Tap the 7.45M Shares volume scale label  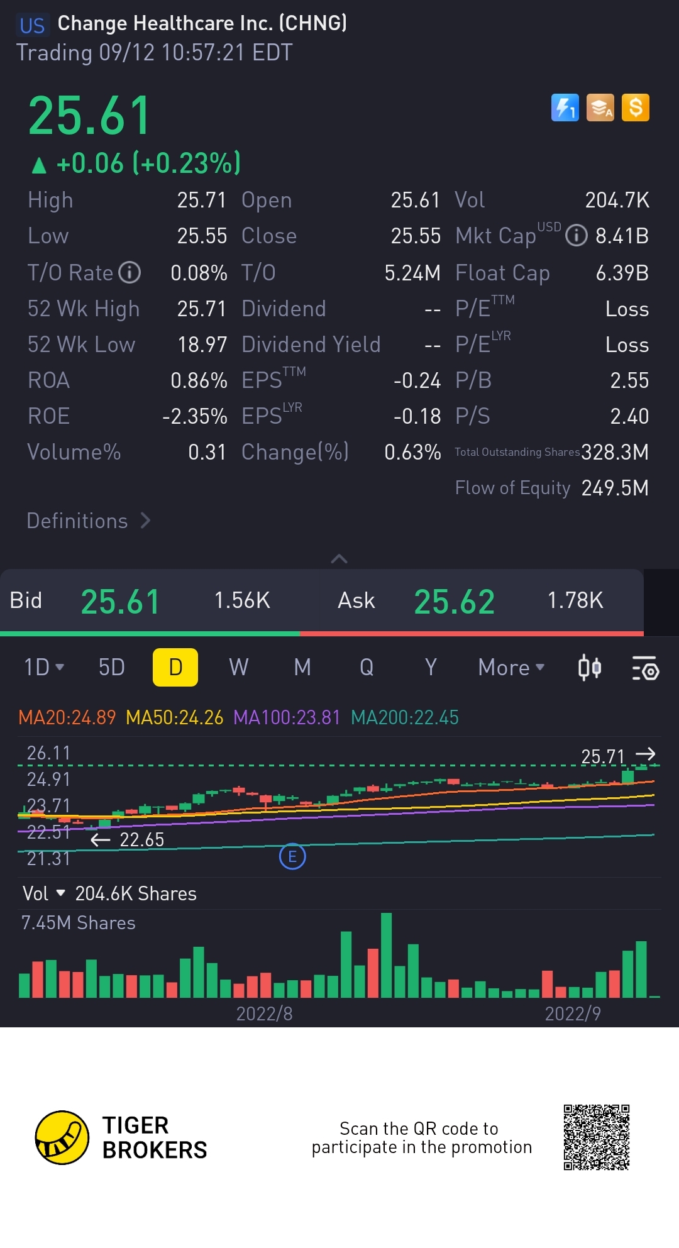point(79,922)
